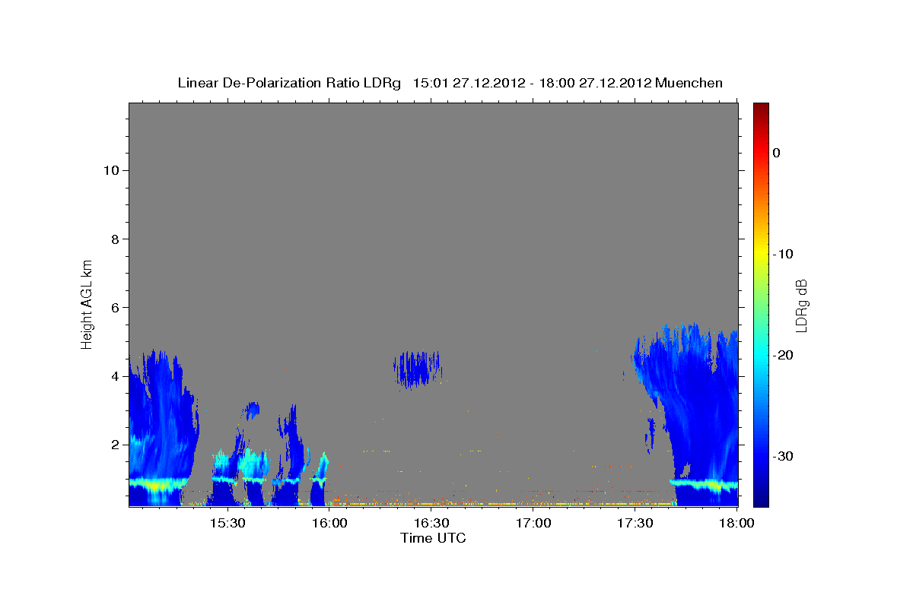Click the dark blue bottom of the colorbar
This screenshot has height=608, width=913.
pyautogui.click(x=761, y=498)
